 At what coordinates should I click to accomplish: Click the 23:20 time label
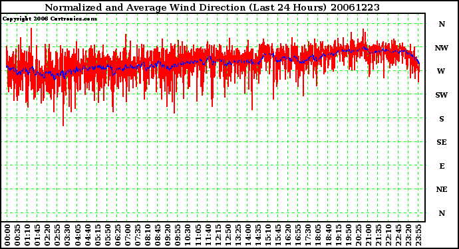[x=408, y=235]
